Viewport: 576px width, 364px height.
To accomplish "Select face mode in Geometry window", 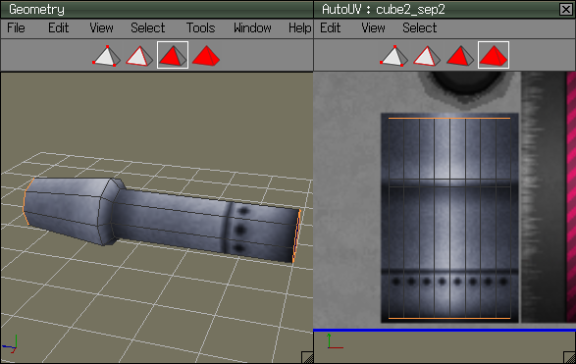I will 173,55.
